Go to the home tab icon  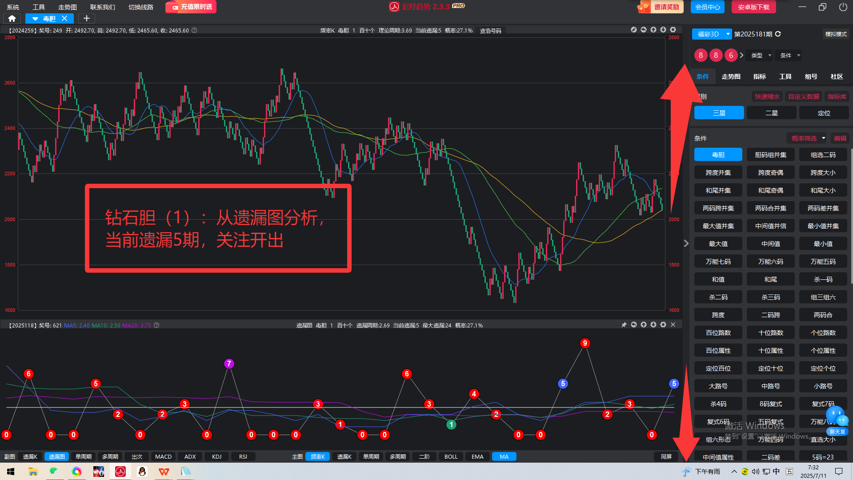click(x=12, y=18)
